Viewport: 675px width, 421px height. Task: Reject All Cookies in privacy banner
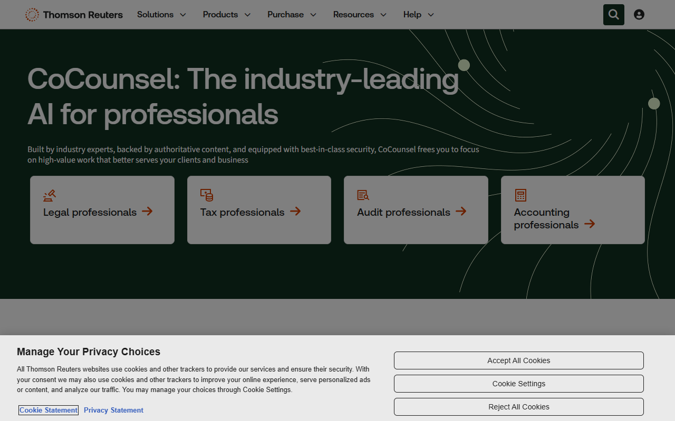click(x=519, y=407)
